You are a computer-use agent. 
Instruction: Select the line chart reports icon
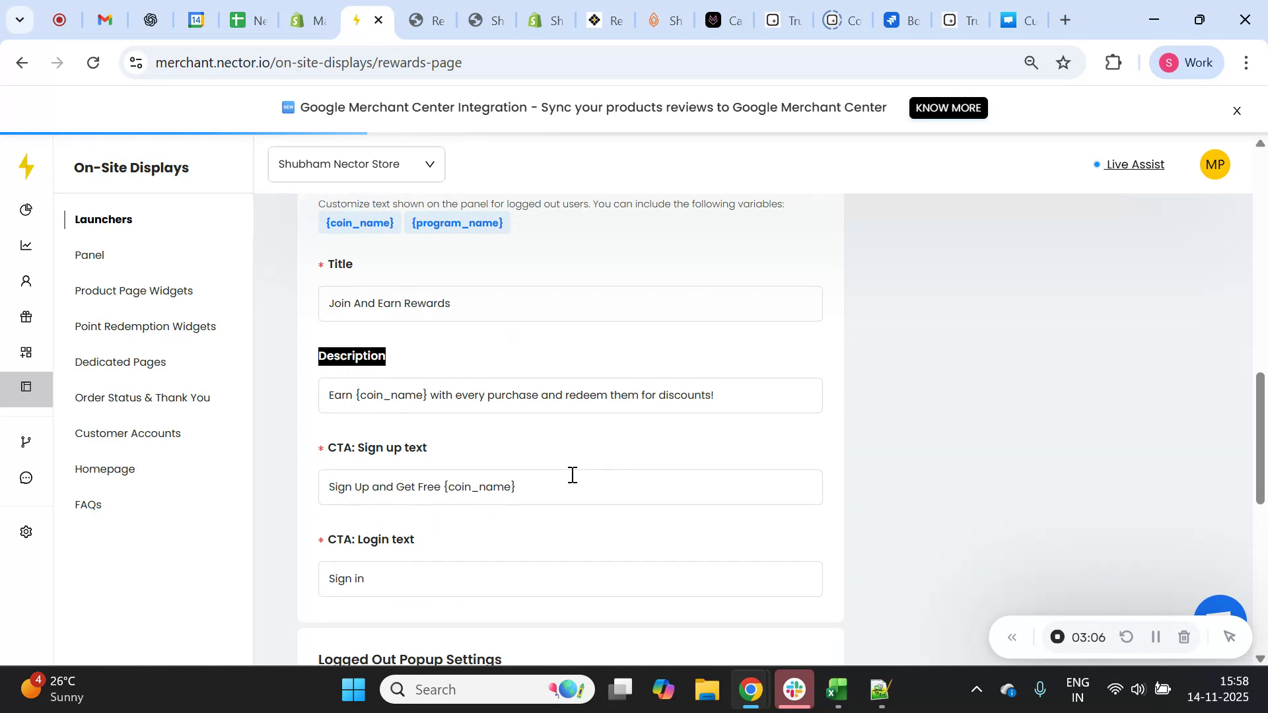[x=26, y=245]
